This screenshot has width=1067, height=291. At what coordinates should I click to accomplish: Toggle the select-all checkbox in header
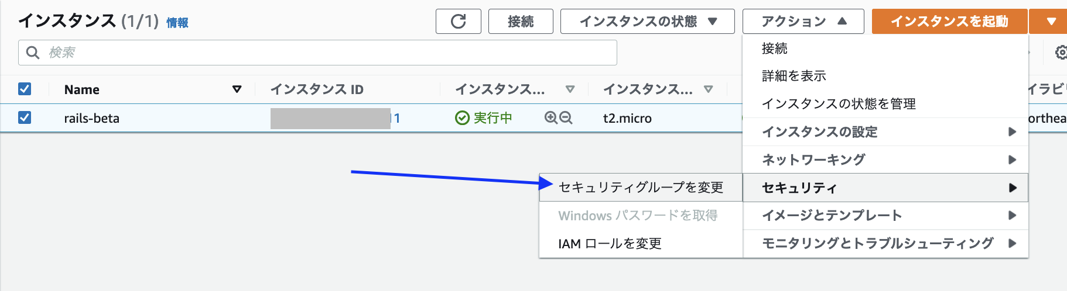pyautogui.click(x=25, y=89)
